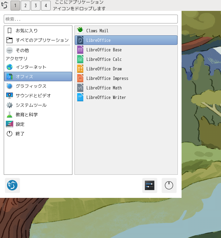Switch to workspace 4

[x=46, y=5]
